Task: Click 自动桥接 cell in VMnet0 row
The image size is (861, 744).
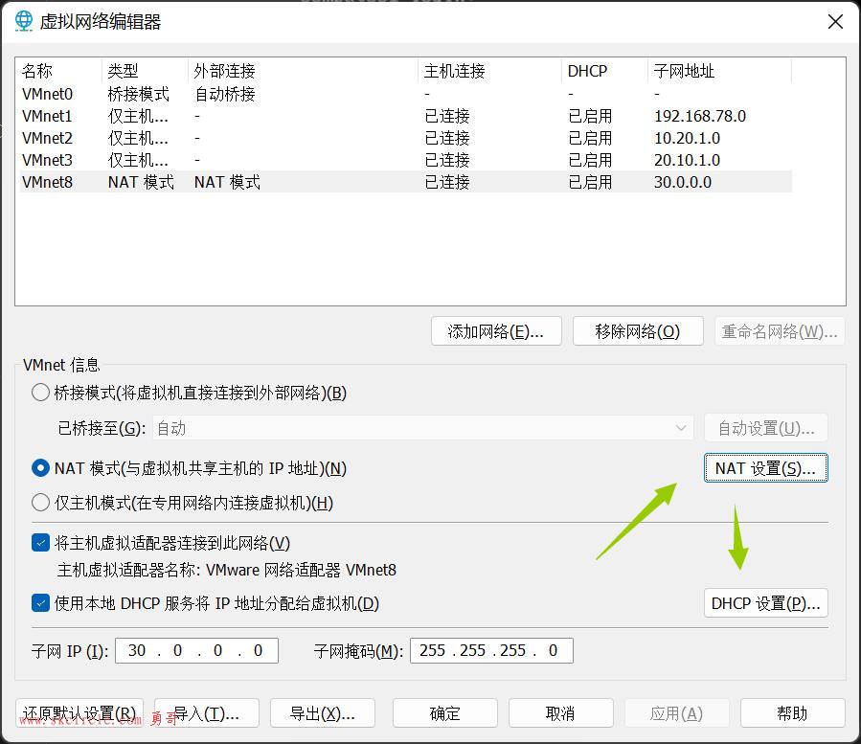Action: point(225,94)
